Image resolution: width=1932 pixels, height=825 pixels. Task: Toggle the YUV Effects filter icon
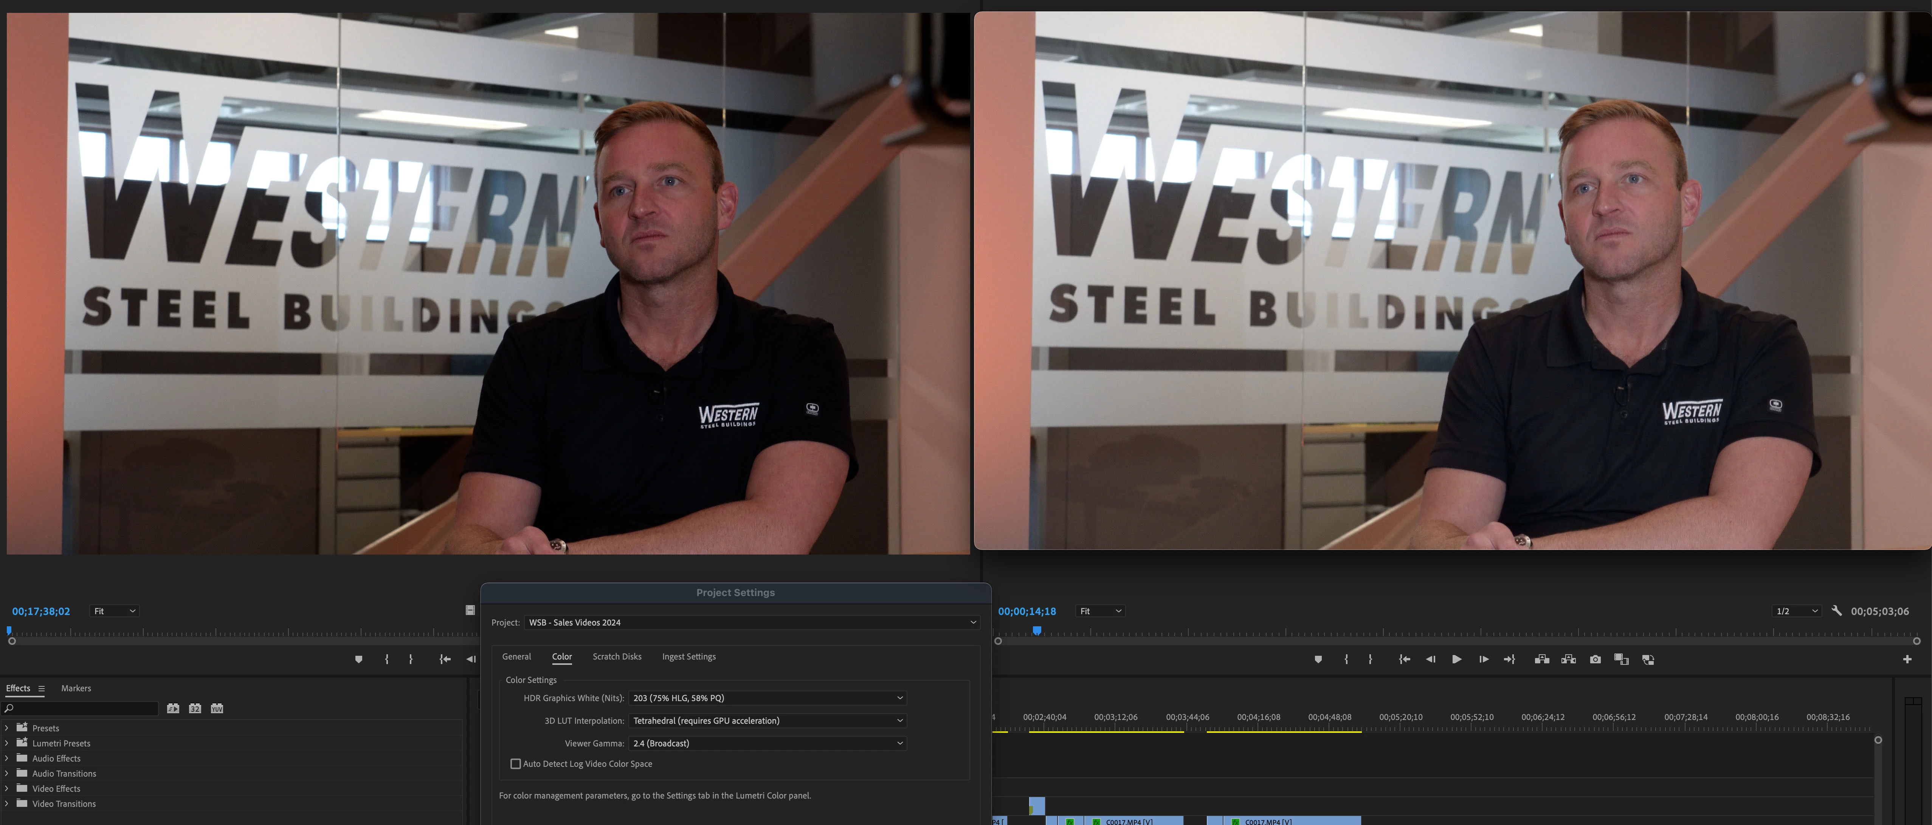pyautogui.click(x=217, y=708)
